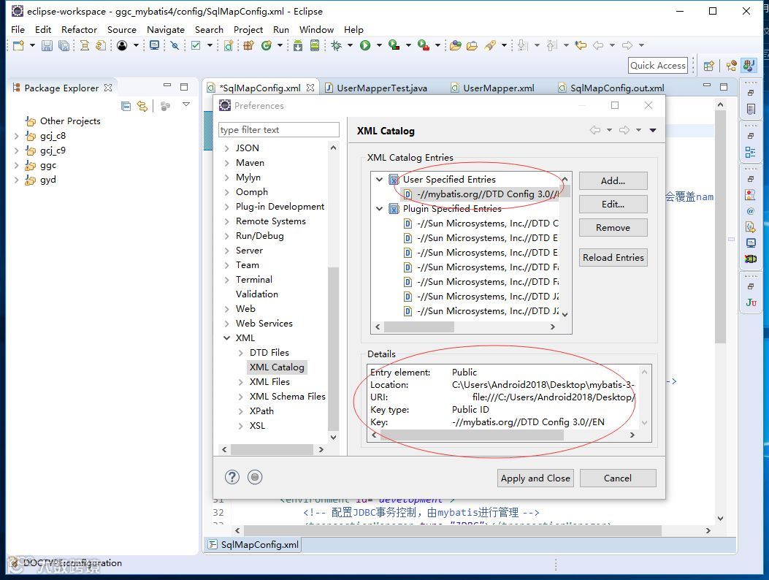Click the Open Perspective icon

pos(708,66)
